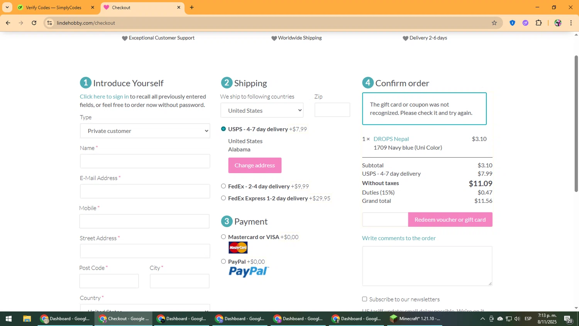Click the Street Address field
Image resolution: width=579 pixels, height=326 pixels.
[x=145, y=251]
